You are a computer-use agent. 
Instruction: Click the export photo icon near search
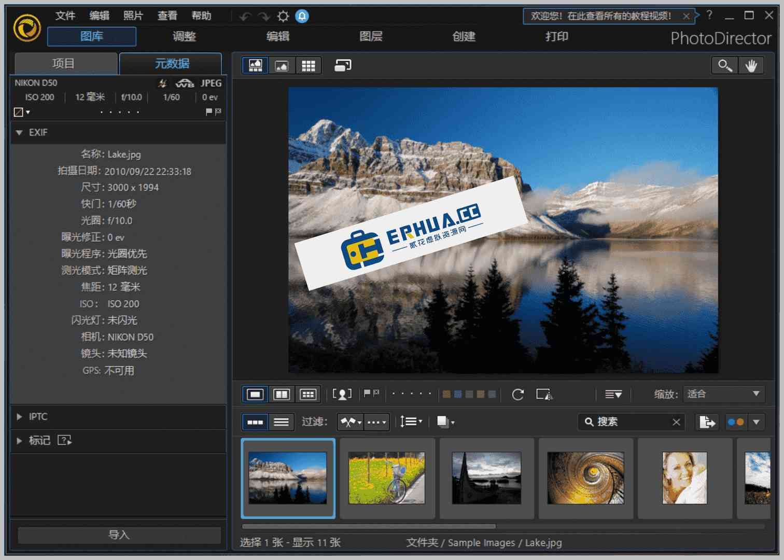[706, 422]
